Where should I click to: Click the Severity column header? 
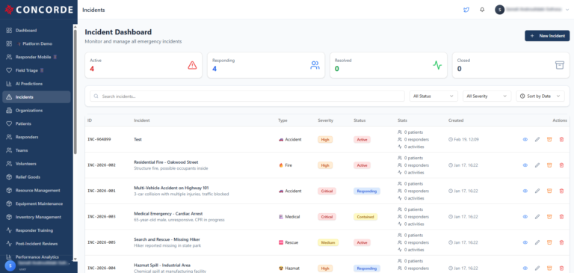point(325,120)
